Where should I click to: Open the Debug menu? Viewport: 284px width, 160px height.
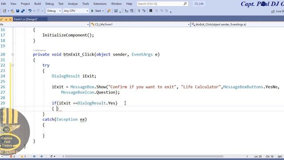click(49, 4)
